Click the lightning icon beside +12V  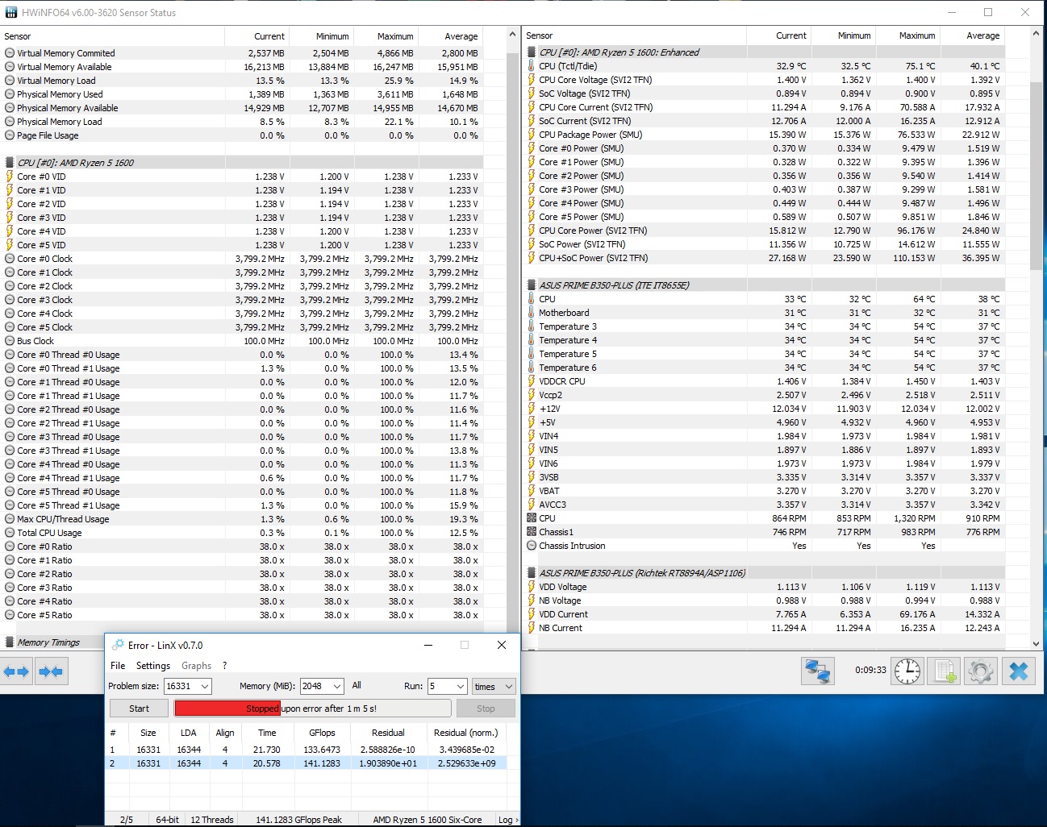point(532,409)
